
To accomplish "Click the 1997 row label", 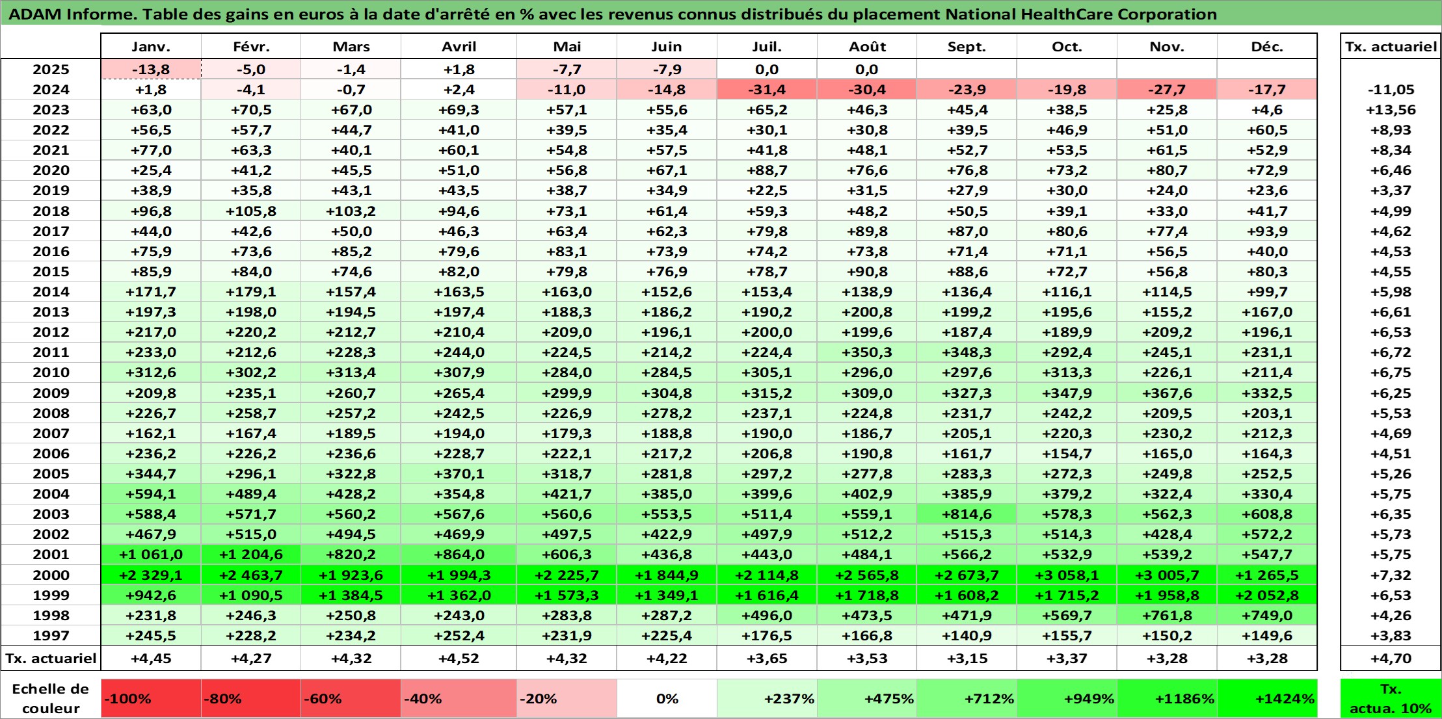I will coord(51,635).
